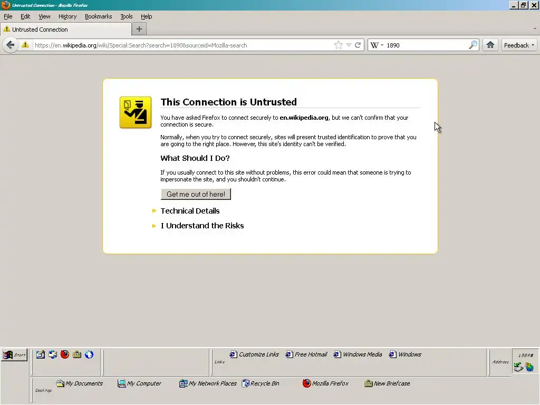This screenshot has height=405, width=540.
Task: Open a new tab with the plus button
Action: coord(139,30)
